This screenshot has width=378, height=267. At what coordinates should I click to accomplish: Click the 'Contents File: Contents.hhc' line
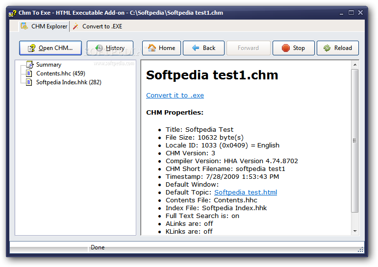point(211,200)
